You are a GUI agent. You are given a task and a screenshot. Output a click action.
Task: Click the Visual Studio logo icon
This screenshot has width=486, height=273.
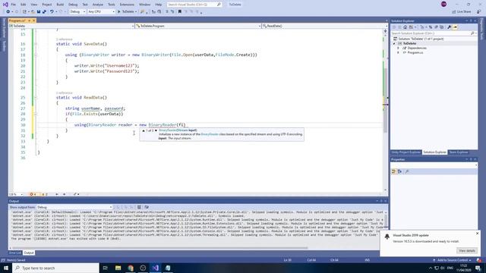pyautogui.click(x=5, y=5)
